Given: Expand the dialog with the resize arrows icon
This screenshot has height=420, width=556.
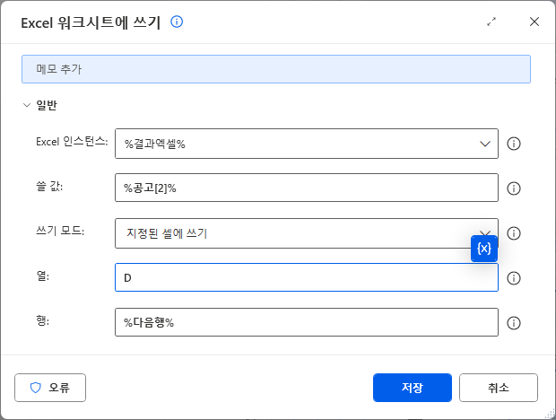Looking at the screenshot, I should pyautogui.click(x=491, y=22).
